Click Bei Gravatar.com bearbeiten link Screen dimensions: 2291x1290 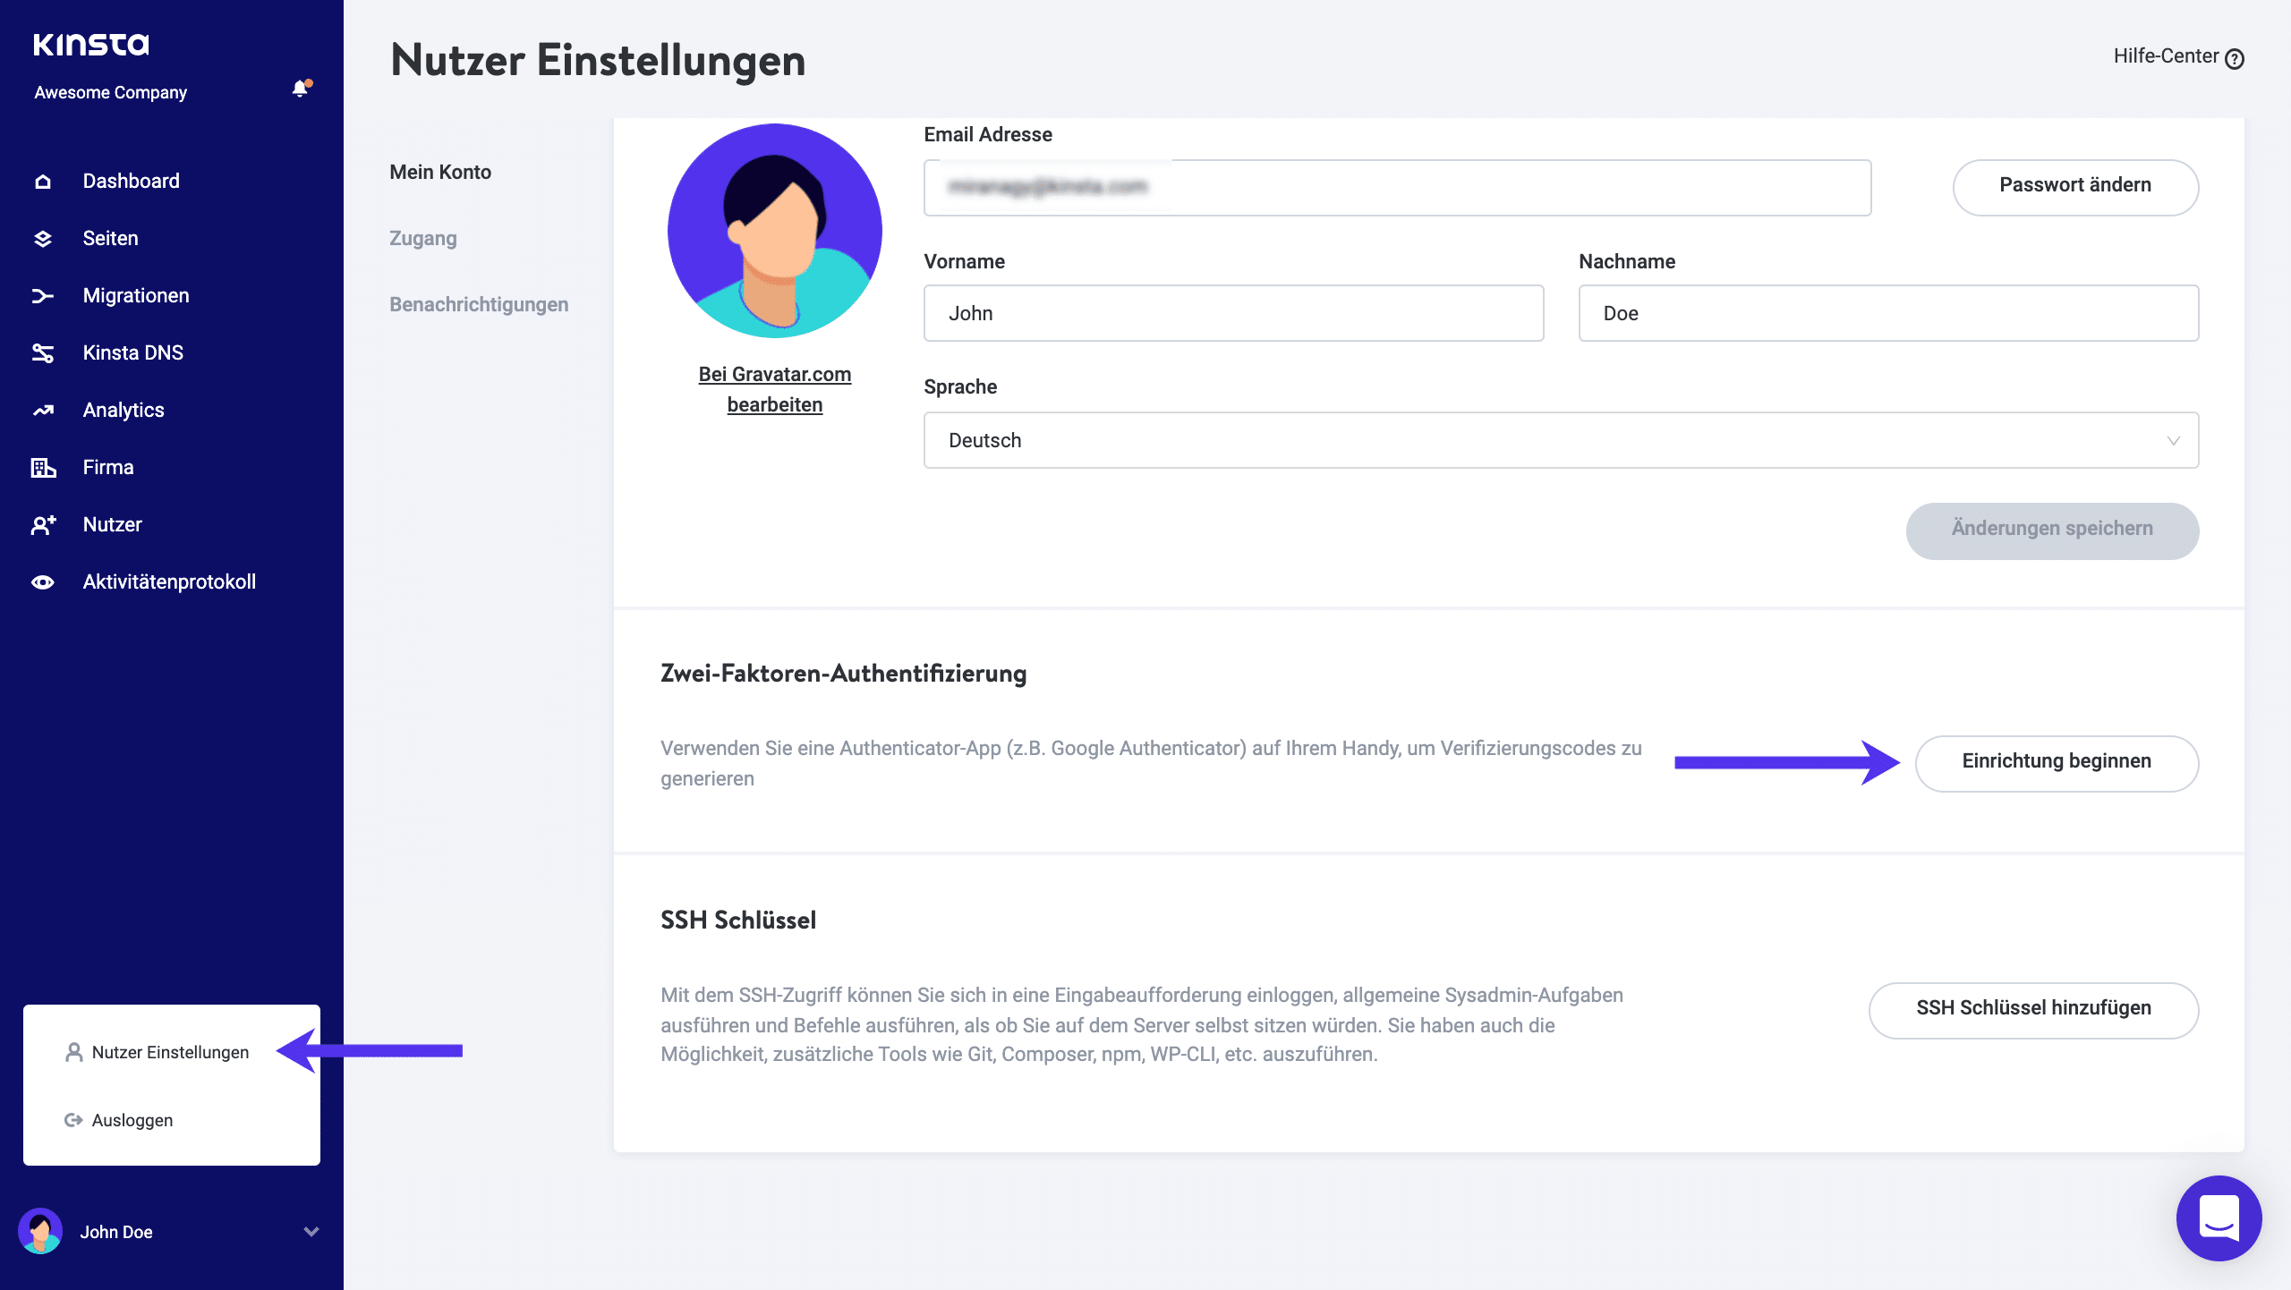click(x=774, y=388)
